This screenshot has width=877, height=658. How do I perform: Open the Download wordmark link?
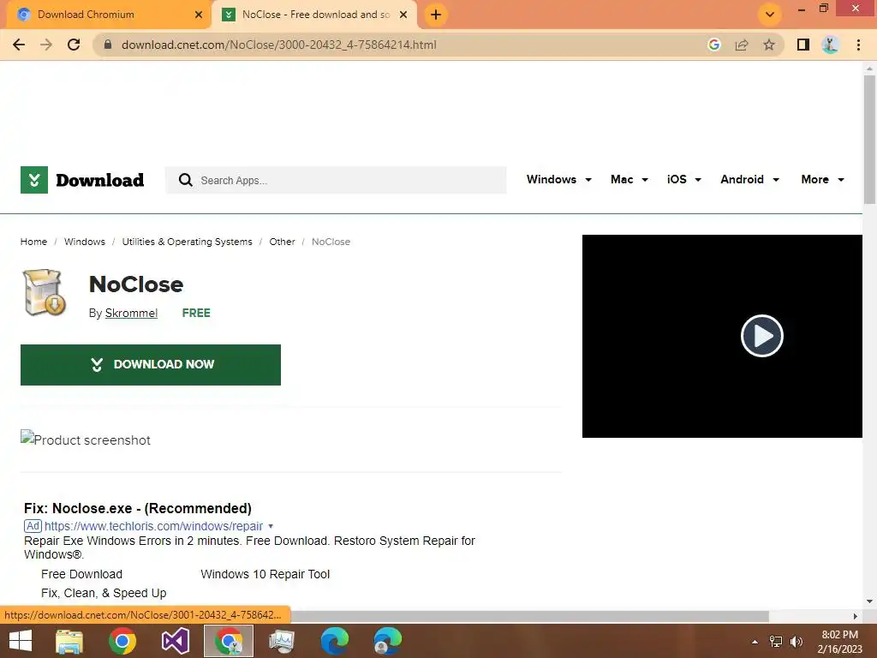(100, 180)
